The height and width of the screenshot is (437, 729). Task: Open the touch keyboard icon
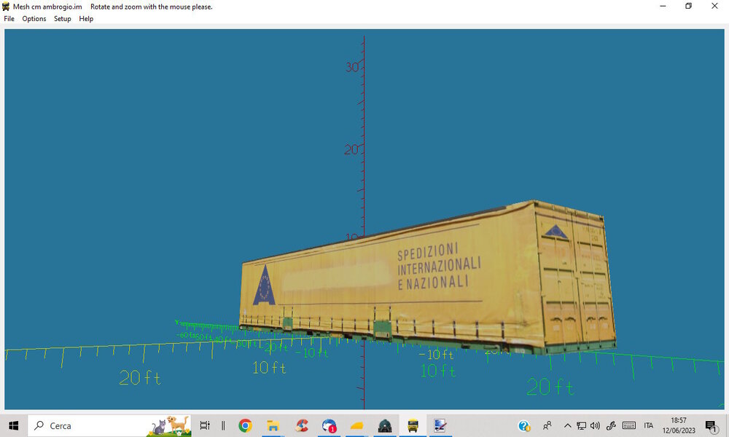pos(629,425)
